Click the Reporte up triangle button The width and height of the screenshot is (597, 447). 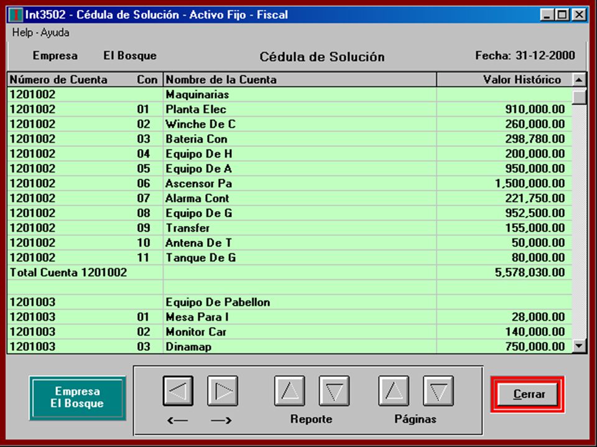tap(290, 391)
